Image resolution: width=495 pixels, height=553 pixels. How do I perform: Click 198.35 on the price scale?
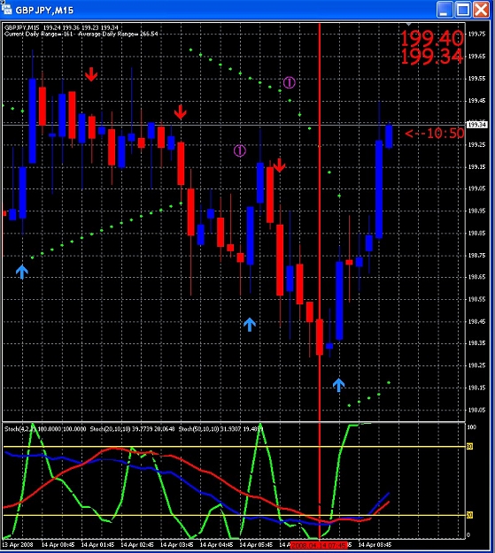tap(476, 342)
